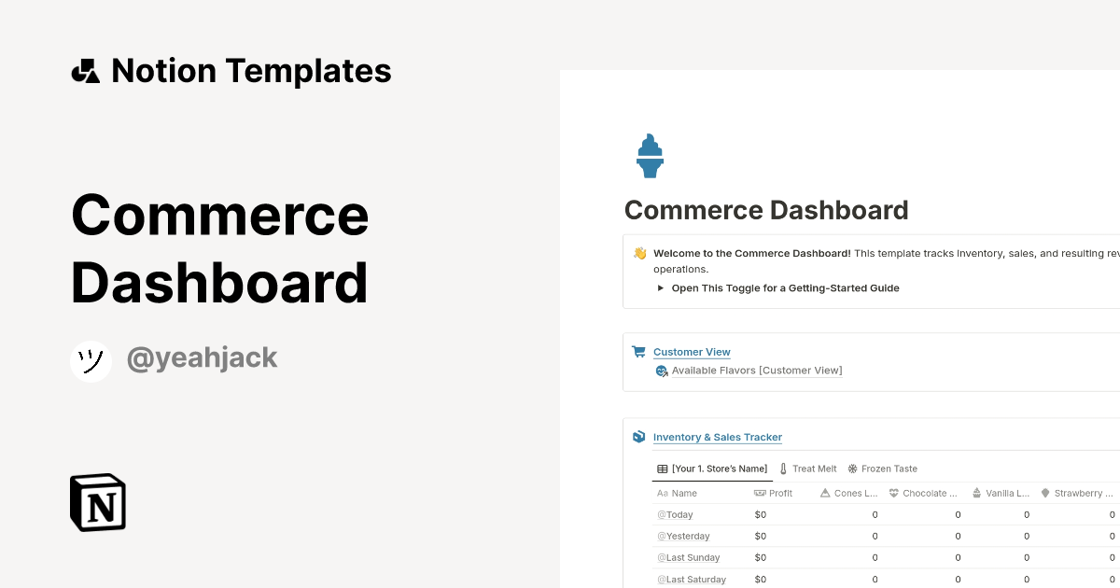Open the Inventory & Sales Tracker link

coord(718,436)
